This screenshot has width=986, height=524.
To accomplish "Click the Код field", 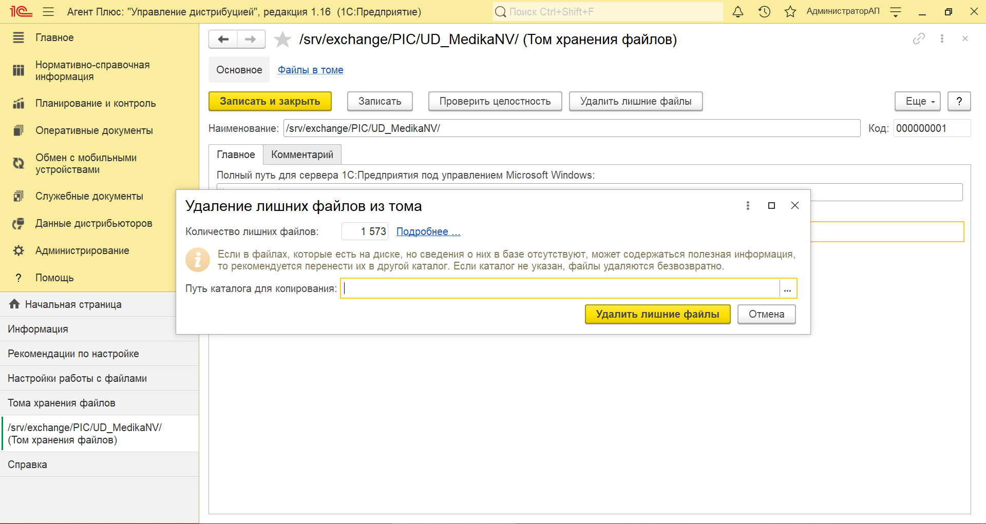I will tap(932, 128).
